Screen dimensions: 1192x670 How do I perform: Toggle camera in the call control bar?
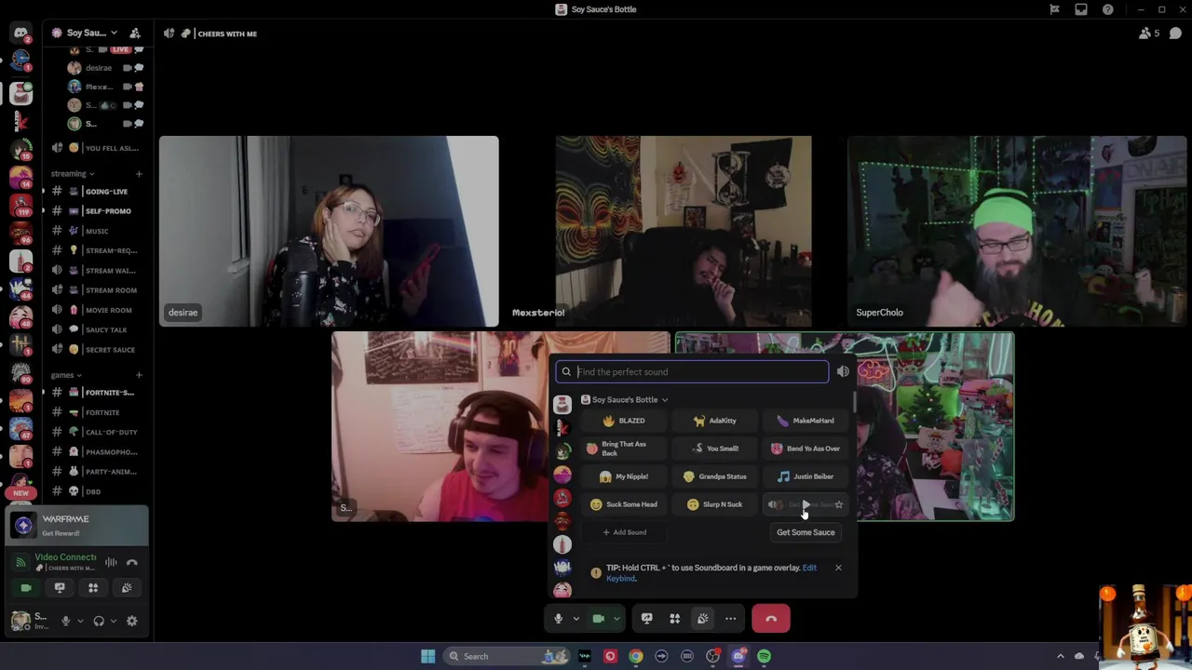(599, 619)
